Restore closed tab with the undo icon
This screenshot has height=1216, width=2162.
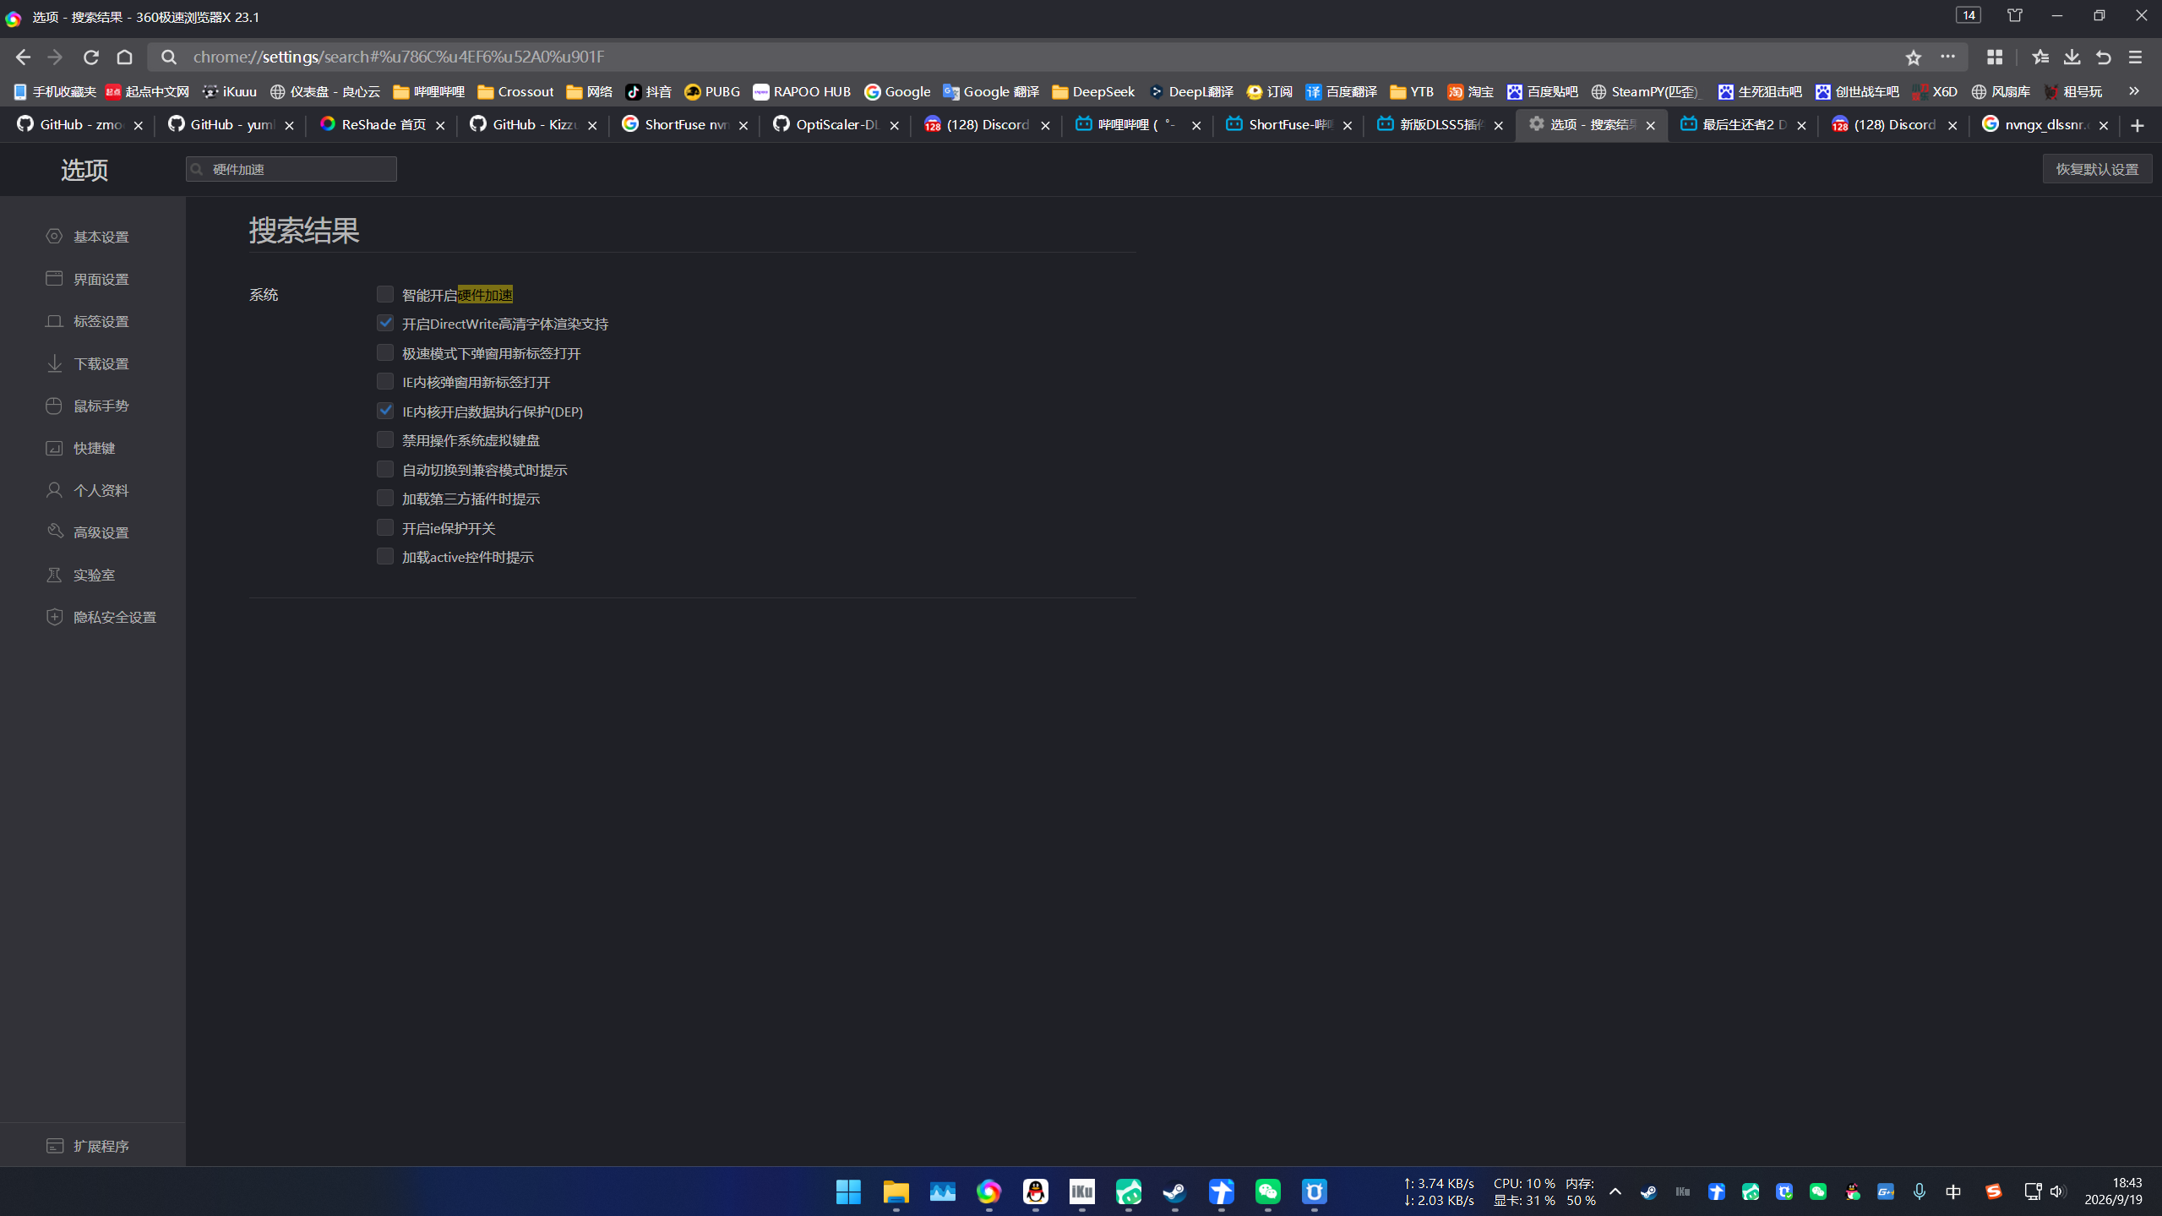(2103, 57)
